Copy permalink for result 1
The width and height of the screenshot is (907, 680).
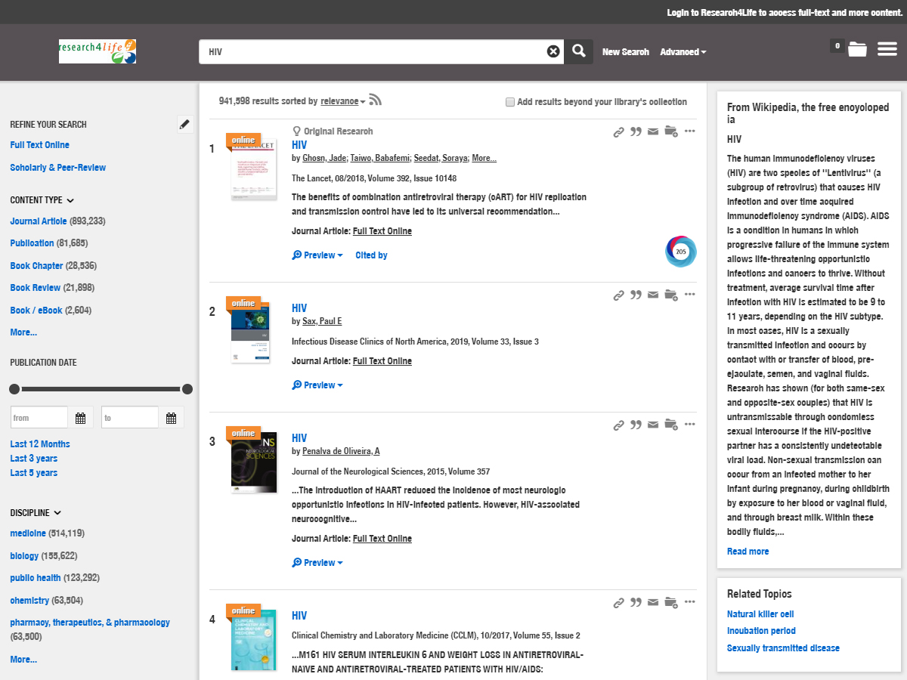tap(618, 131)
